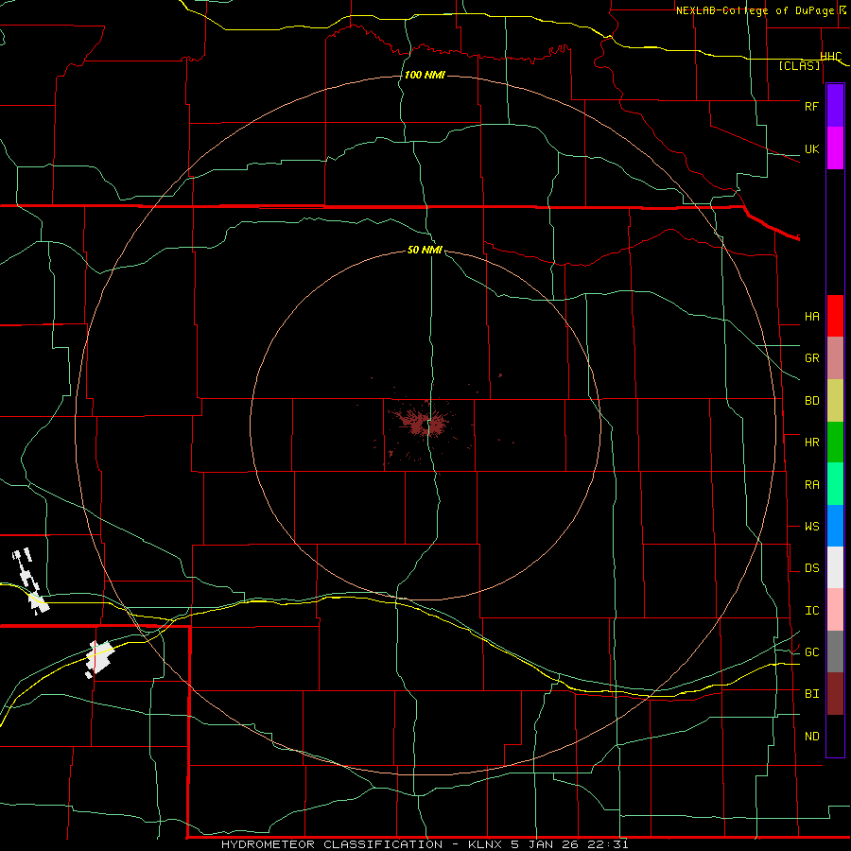Click the IC light pink legend swatch
The height and width of the screenshot is (851, 851).
(835, 610)
